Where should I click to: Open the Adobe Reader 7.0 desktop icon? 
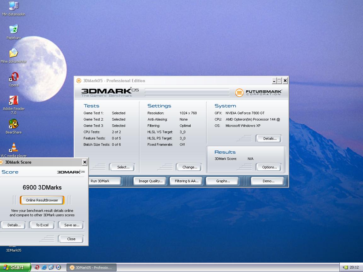14,101
